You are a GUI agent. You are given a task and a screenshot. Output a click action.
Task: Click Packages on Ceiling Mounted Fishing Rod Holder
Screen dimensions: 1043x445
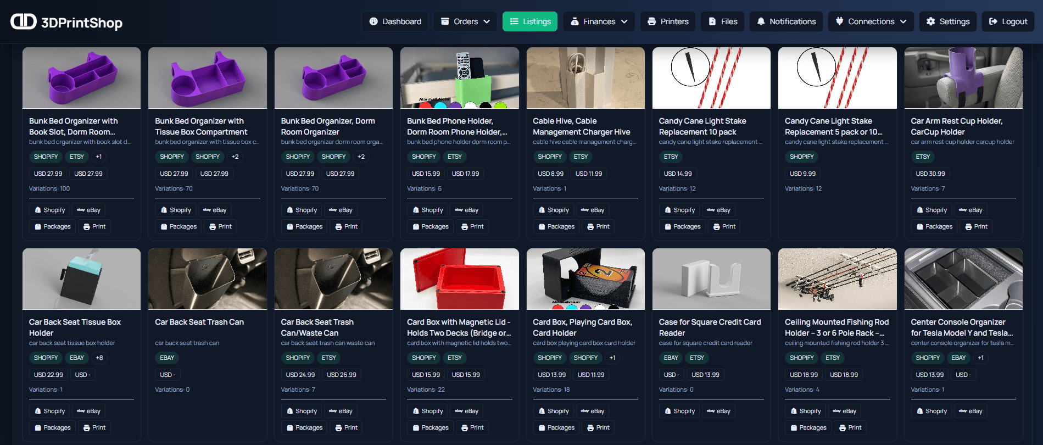pos(807,427)
